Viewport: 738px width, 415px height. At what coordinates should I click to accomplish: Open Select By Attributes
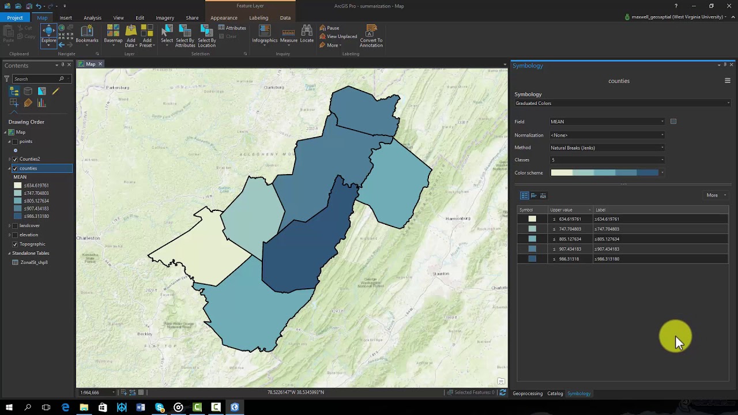pos(185,36)
